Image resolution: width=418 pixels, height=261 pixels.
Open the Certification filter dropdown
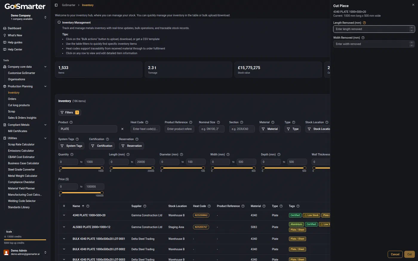tap(102, 146)
